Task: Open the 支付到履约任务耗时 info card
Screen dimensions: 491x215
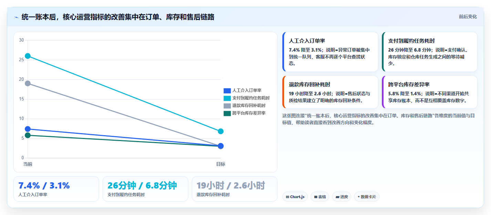Action: [x=429, y=52]
